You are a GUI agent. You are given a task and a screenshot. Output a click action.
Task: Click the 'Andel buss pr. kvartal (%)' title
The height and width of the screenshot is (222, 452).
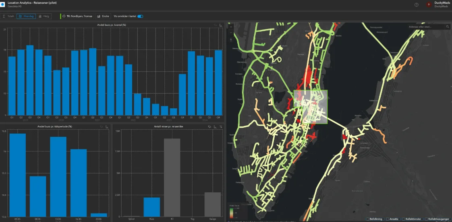point(112,25)
